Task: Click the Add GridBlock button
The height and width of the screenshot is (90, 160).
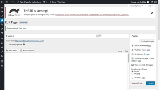Action: tap(27, 50)
